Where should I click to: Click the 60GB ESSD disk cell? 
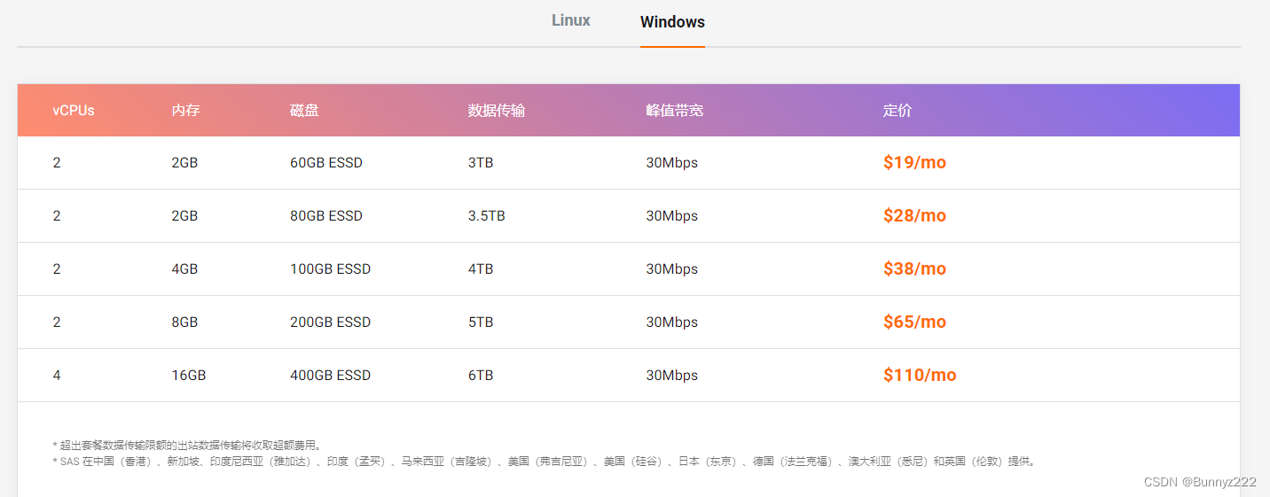pos(326,163)
